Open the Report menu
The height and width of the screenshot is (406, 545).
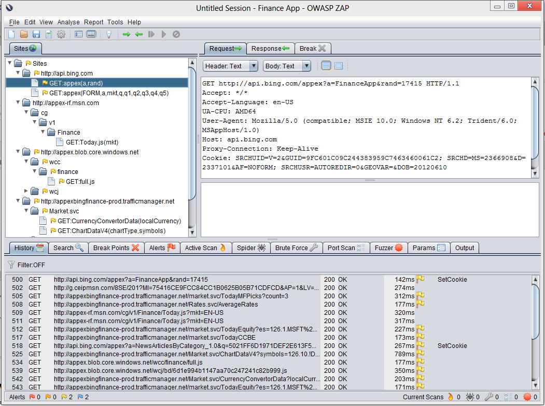coord(93,22)
